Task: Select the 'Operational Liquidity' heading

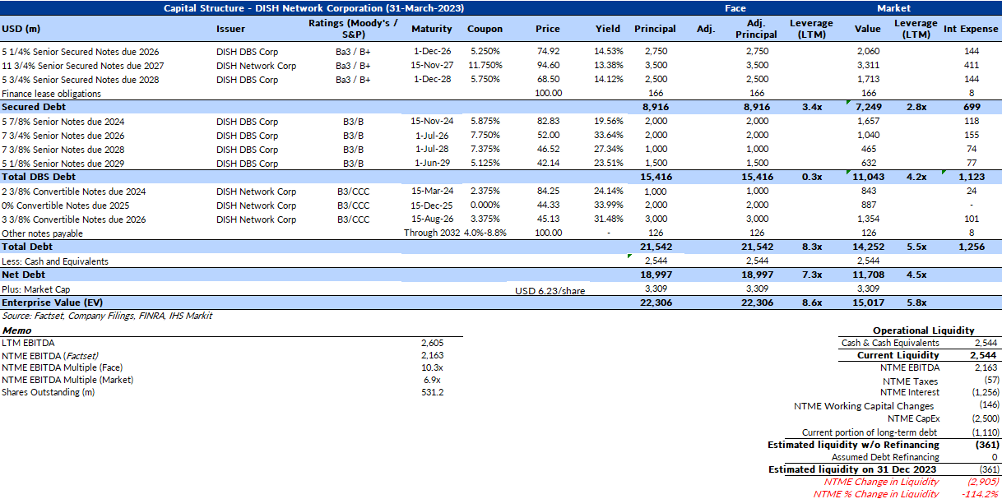Action: 924,330
